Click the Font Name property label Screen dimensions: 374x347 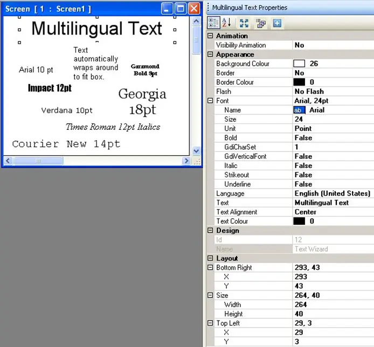(x=233, y=110)
